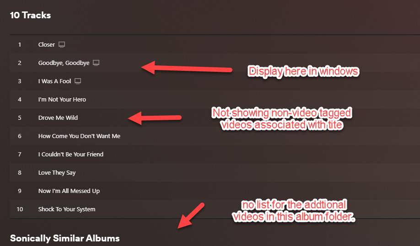
Task: Pick the track I Couldn't Be Your Friend
Action: point(71,154)
